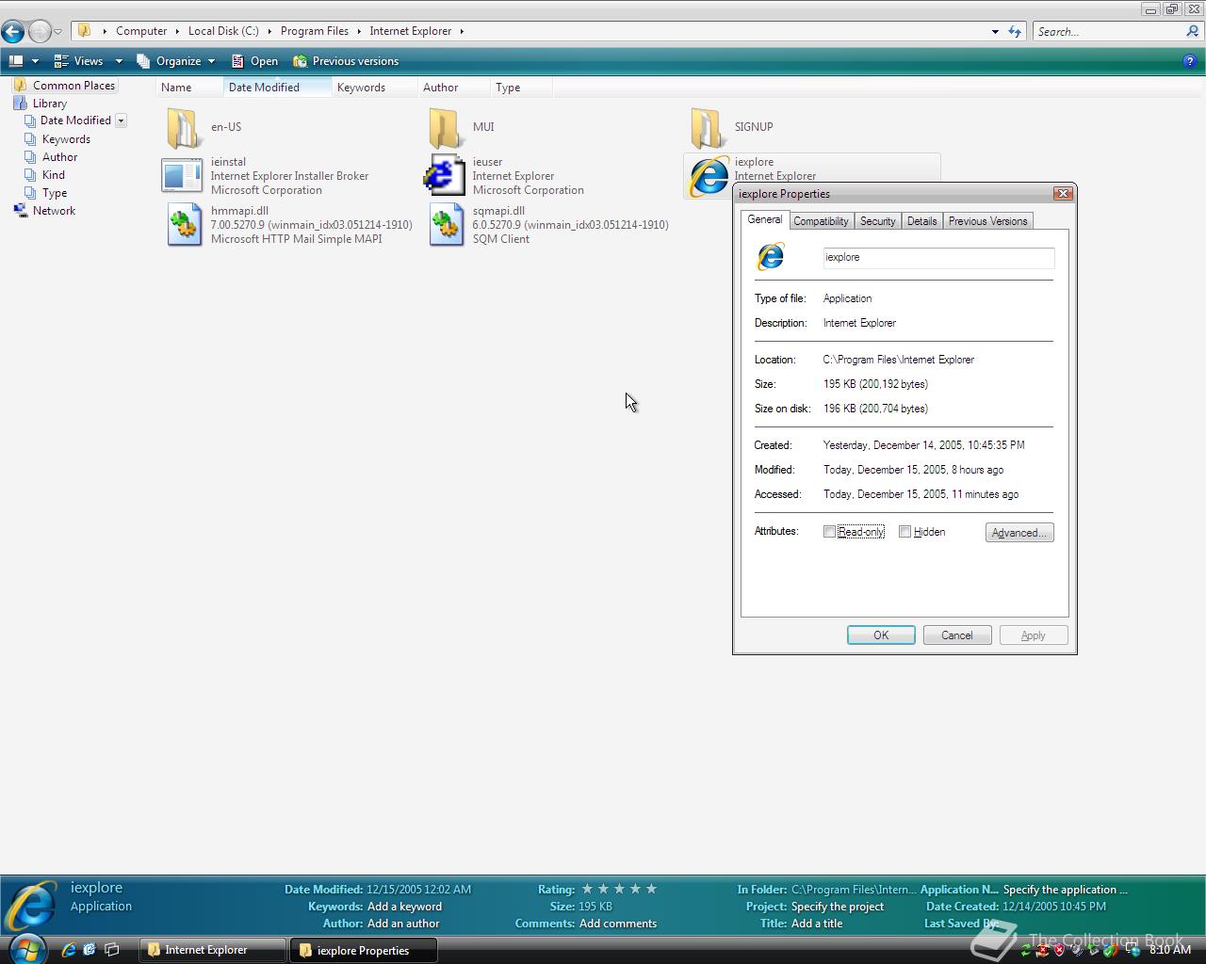Close the iexplore Properties dialog
Screen dimensions: 1206x964
[1064, 193]
